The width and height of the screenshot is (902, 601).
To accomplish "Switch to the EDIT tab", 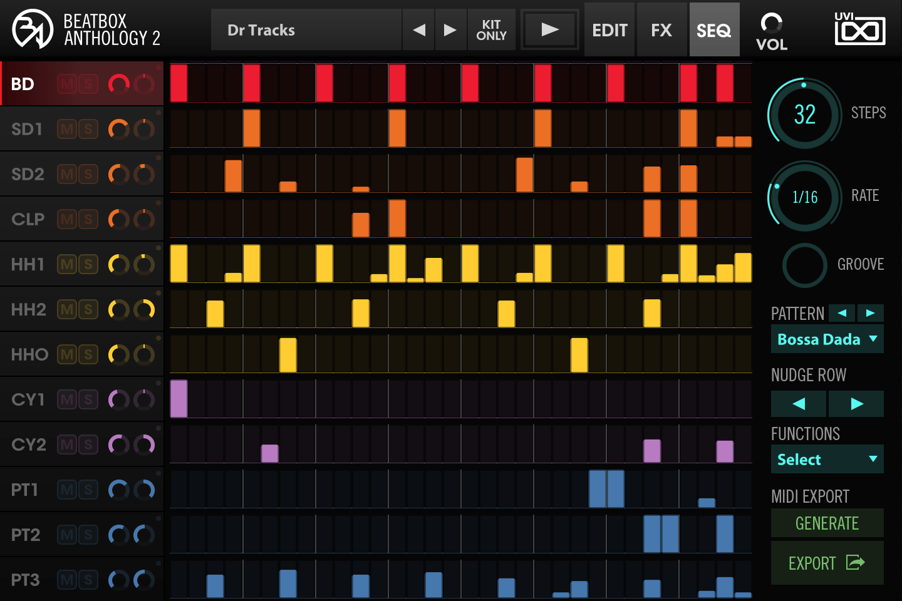I will pos(609,29).
